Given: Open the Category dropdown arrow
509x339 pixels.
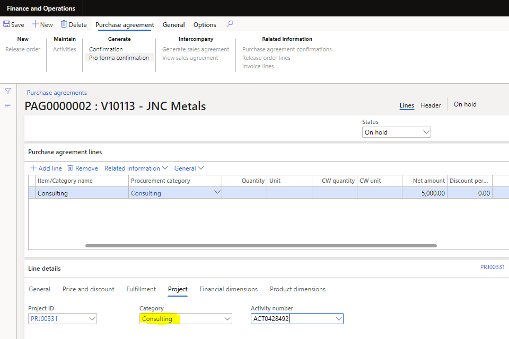Looking at the screenshot, I should pos(227,319).
